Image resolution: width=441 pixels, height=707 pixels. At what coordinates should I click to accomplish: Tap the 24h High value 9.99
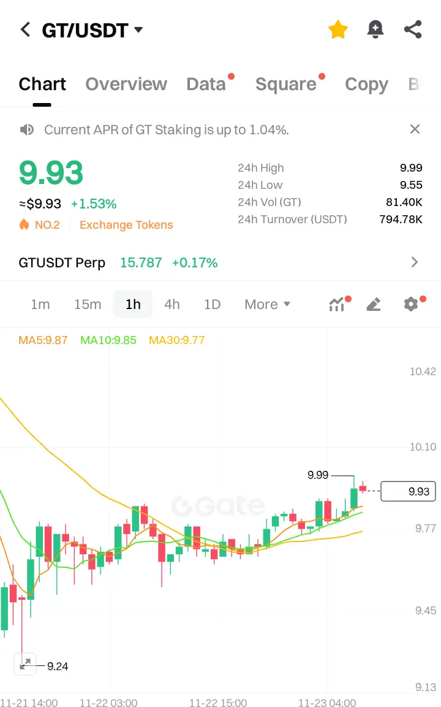(x=411, y=168)
